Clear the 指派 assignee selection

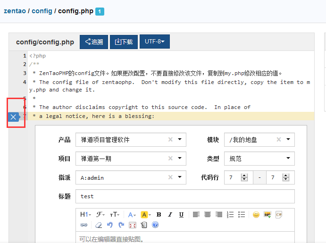point(170,177)
